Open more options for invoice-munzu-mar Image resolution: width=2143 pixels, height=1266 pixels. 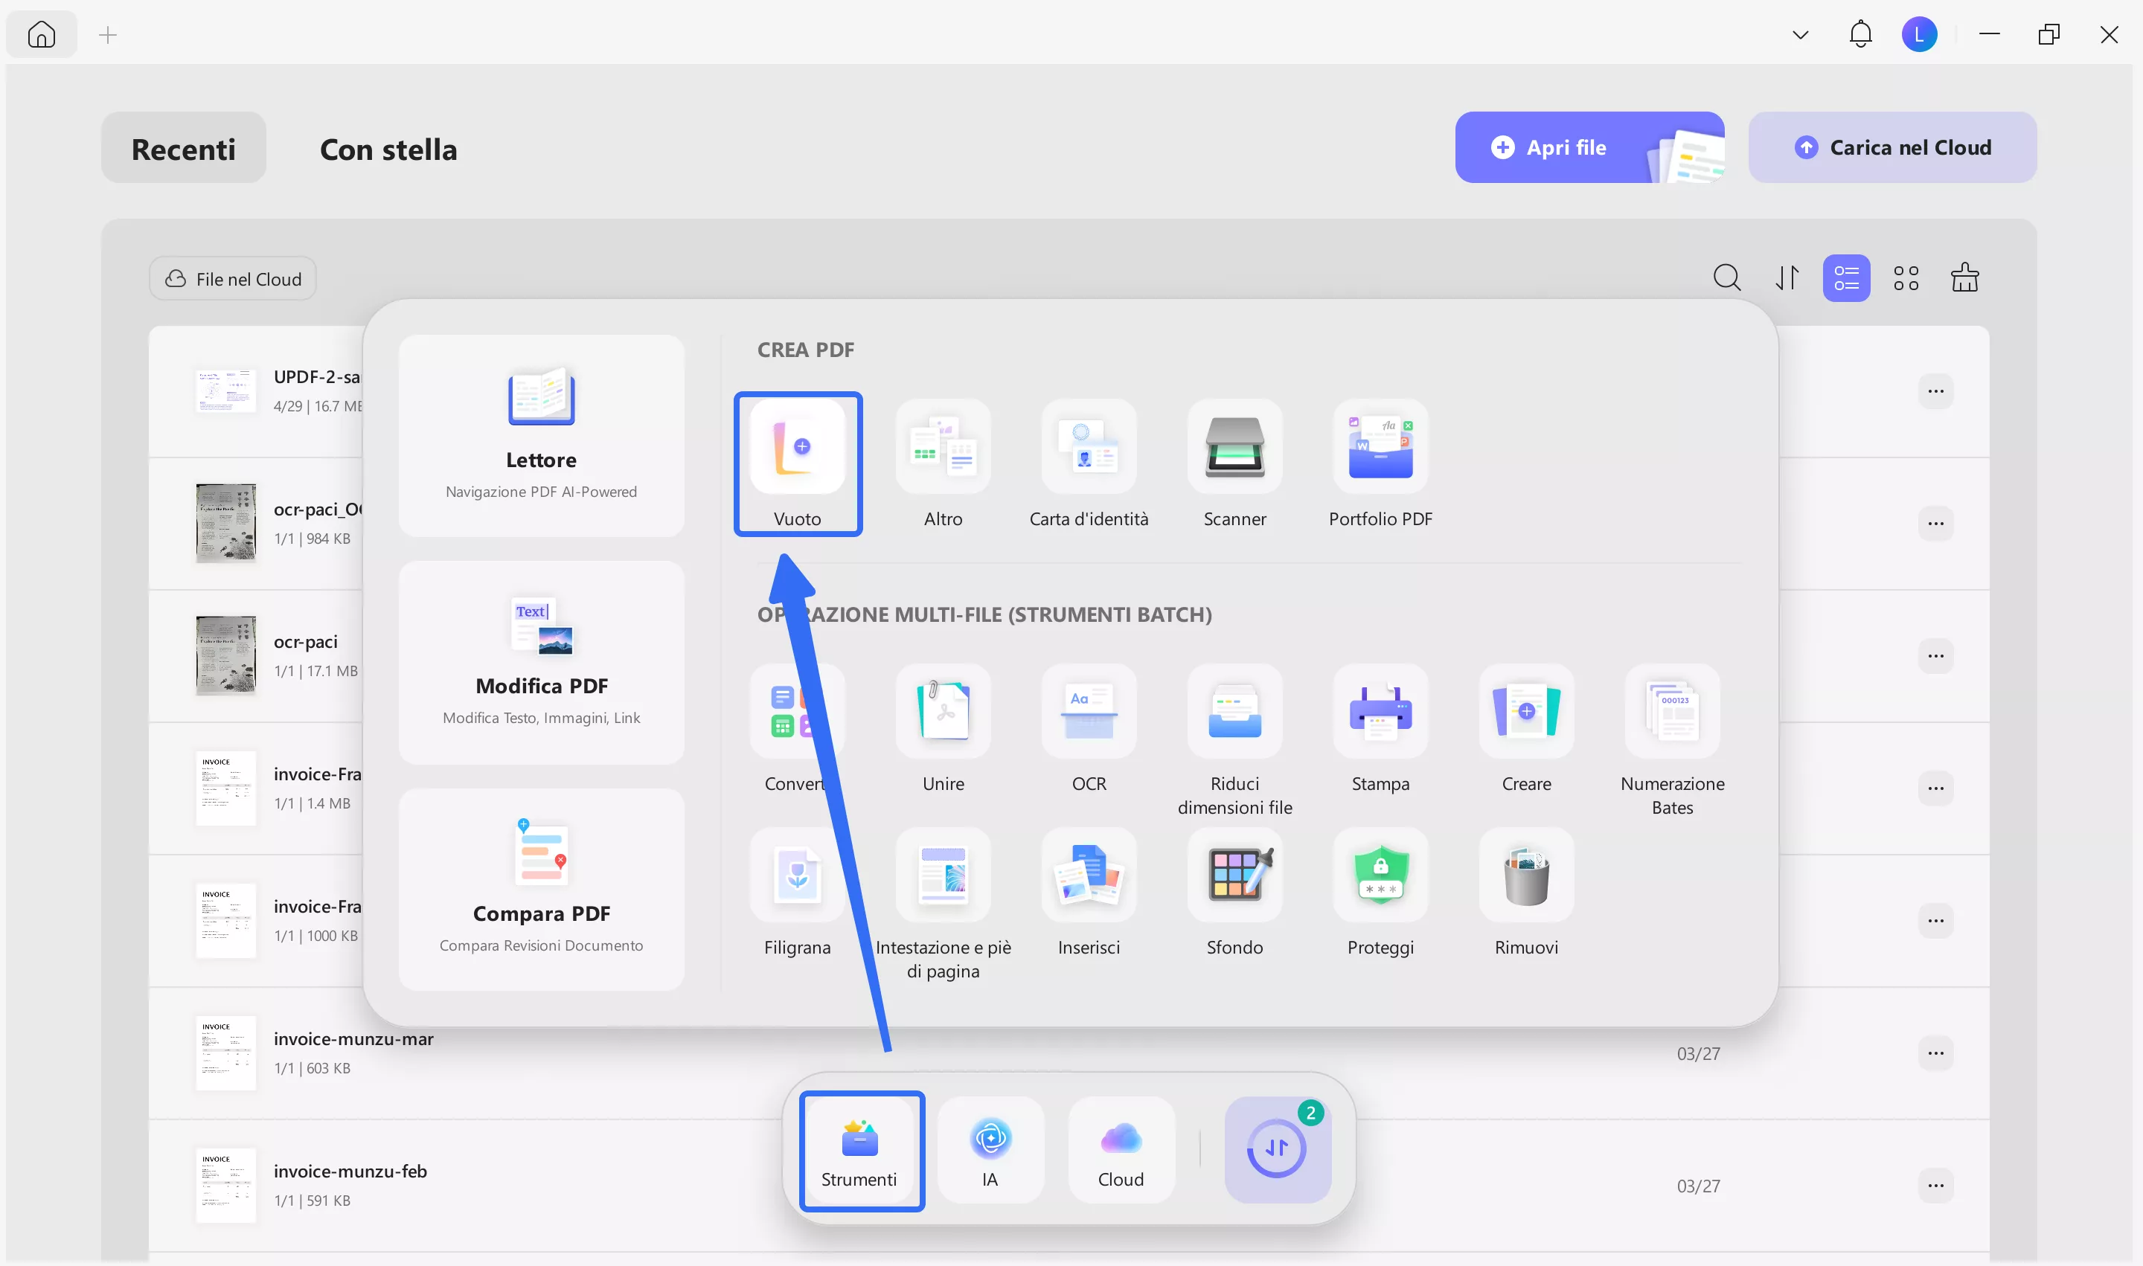1935,1053
